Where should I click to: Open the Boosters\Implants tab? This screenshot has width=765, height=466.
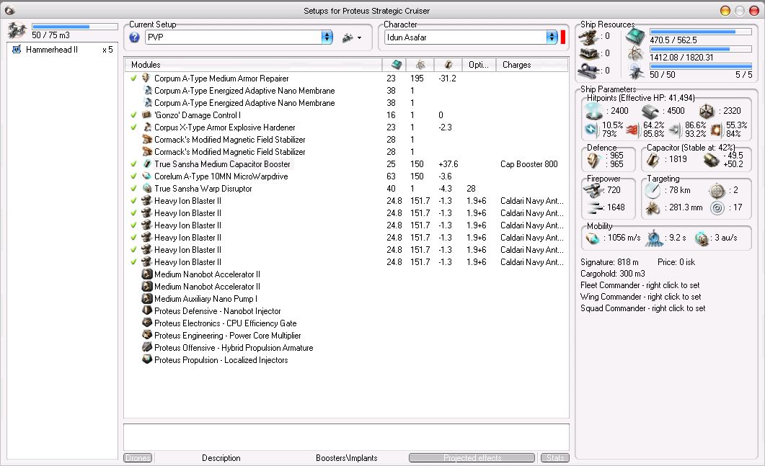pyautogui.click(x=346, y=458)
